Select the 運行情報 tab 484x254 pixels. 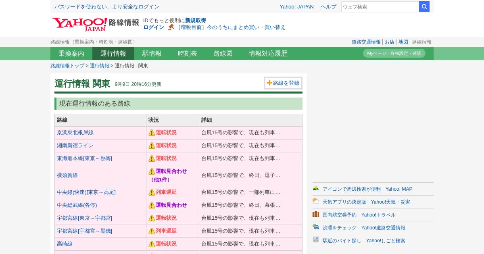click(x=113, y=53)
